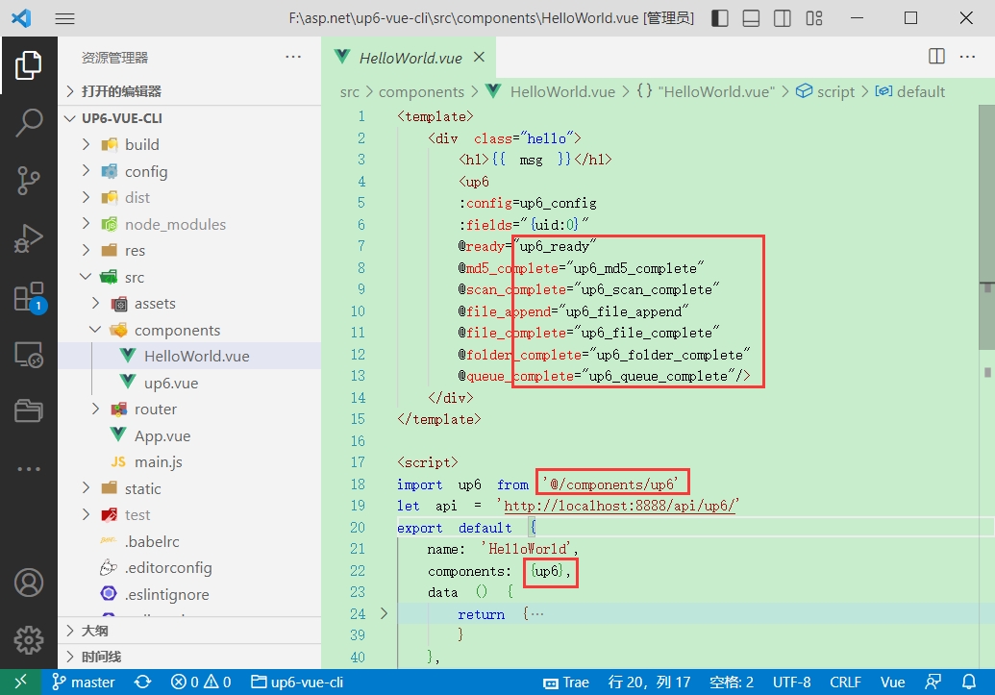995x695 pixels.
Task: Toggle the bottom panel layout button
Action: [752, 18]
